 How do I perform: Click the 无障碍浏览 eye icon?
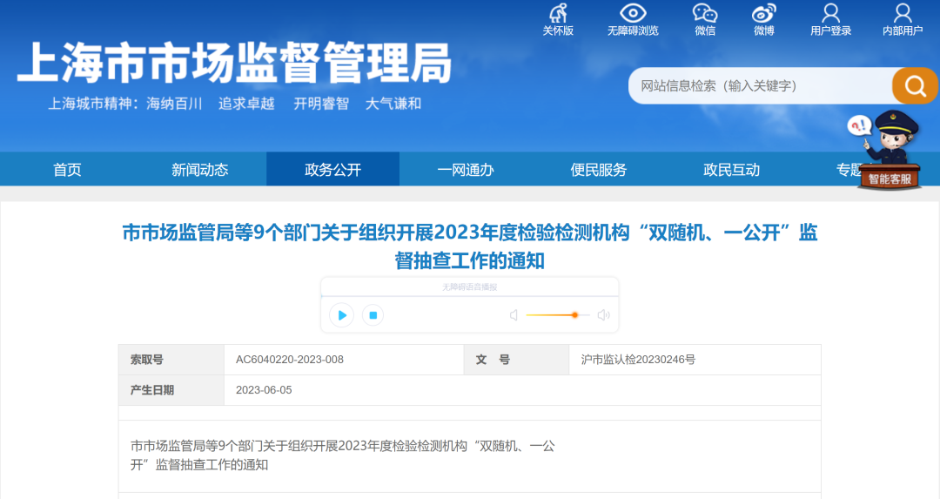pyautogui.click(x=633, y=15)
